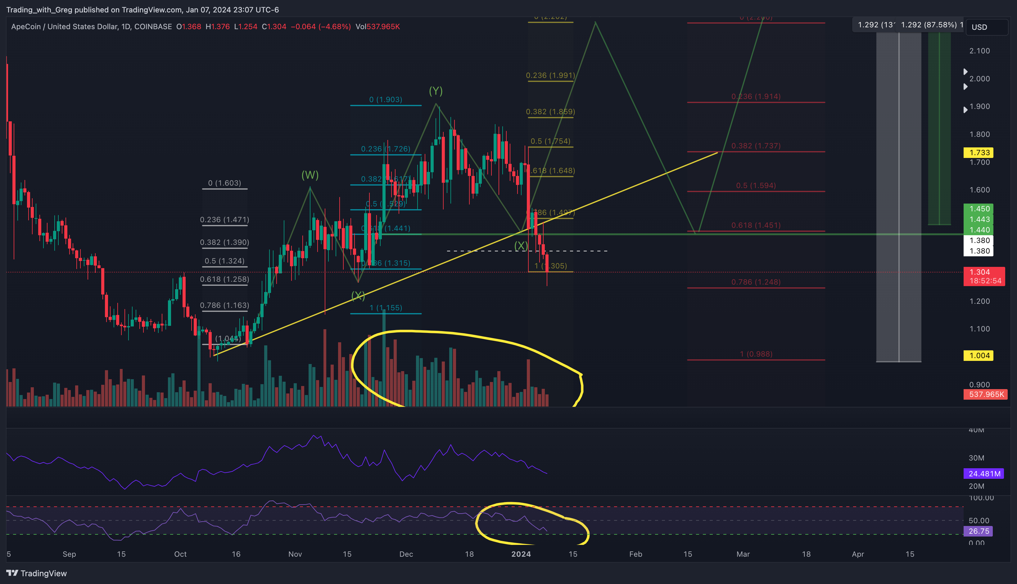1017x584 pixels.
Task: Click the 2.100 value on the price axis
Action: click(979, 51)
